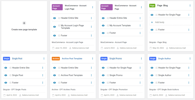The height and width of the screenshot is (100, 195).
Task: Toggle eye icon for Footer in Page Blog card
Action: point(152,30)
